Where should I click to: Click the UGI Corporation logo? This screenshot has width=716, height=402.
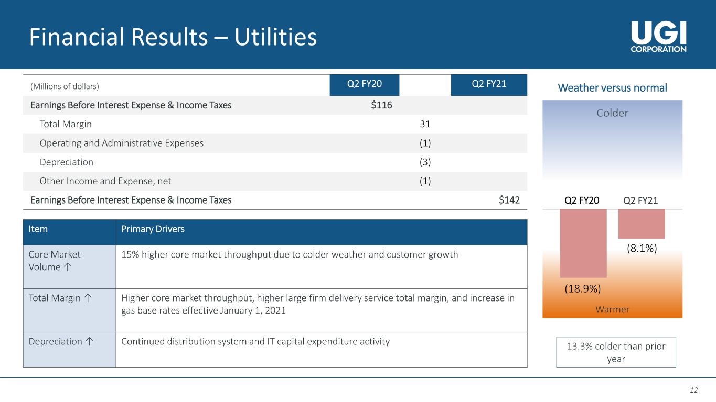(658, 37)
